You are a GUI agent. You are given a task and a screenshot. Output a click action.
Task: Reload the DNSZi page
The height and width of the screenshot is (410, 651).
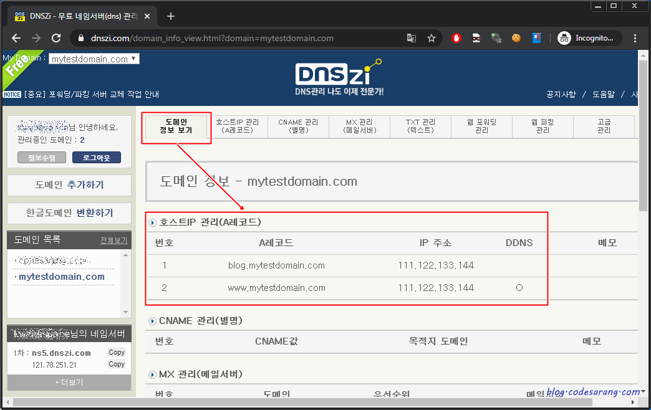click(56, 38)
